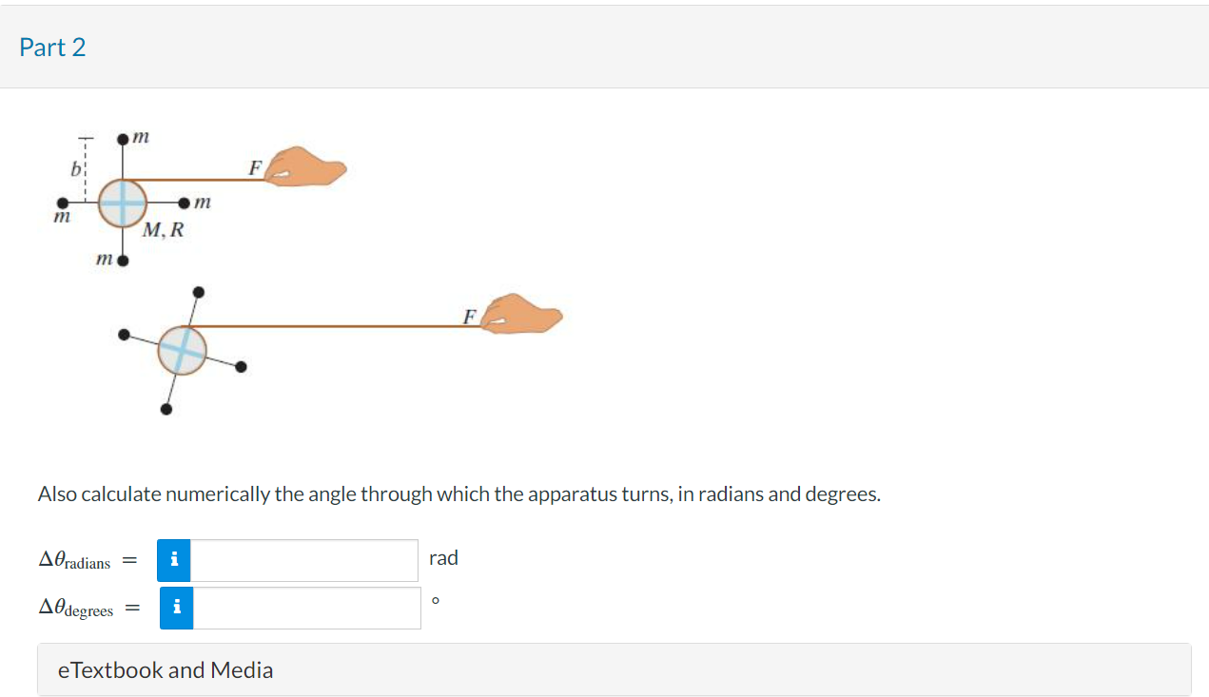Expand the eTextbook and Media section
The width and height of the screenshot is (1209, 697).
pos(166,669)
